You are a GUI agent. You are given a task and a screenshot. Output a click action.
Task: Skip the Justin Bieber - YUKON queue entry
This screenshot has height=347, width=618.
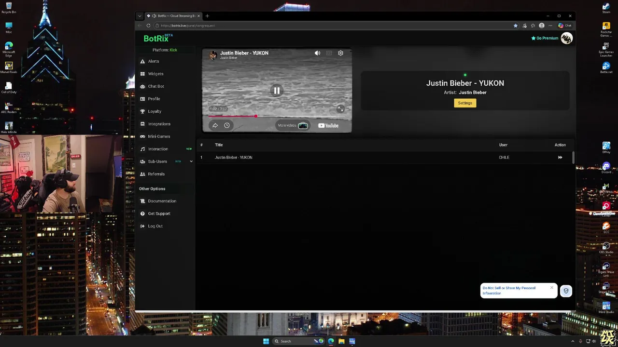click(x=560, y=157)
